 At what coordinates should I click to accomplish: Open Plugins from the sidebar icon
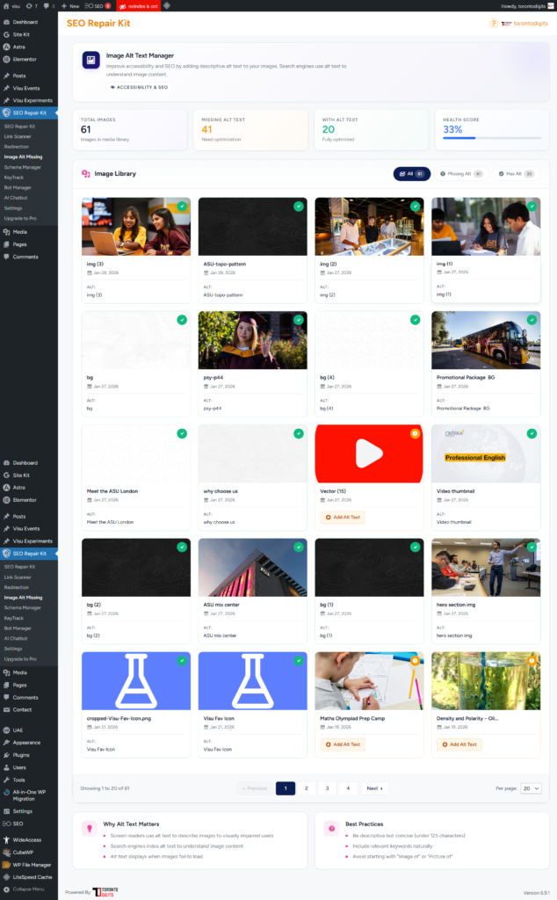pos(6,754)
